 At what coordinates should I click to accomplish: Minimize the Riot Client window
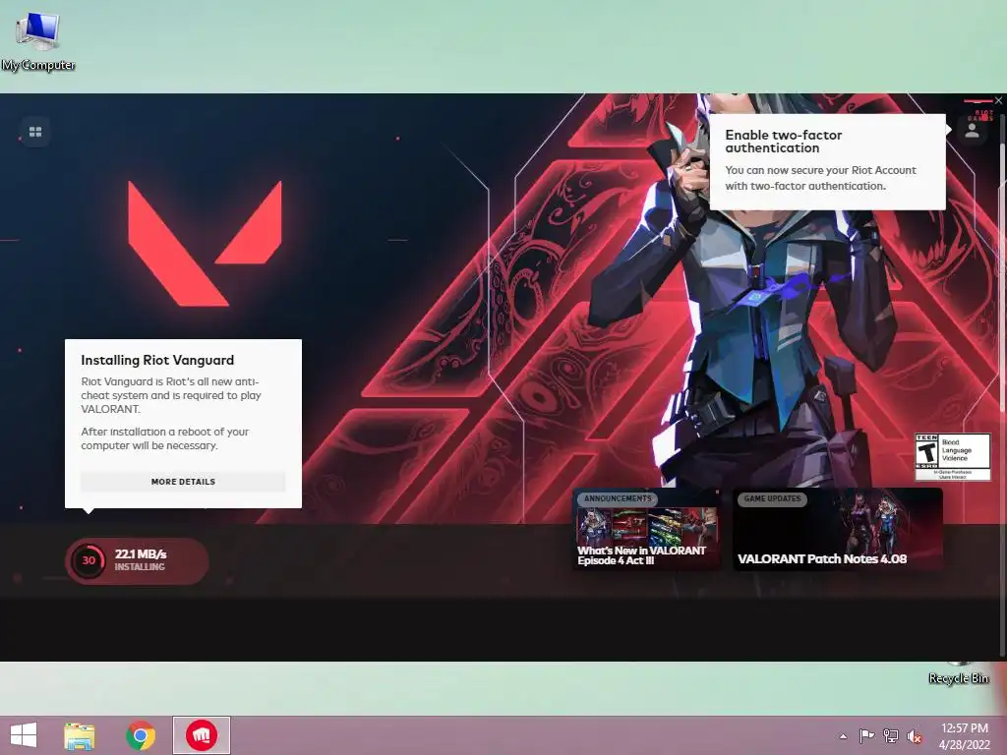pyautogui.click(x=977, y=101)
